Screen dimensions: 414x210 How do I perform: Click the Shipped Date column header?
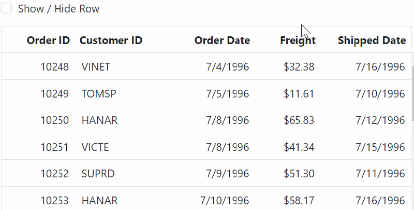[372, 40]
